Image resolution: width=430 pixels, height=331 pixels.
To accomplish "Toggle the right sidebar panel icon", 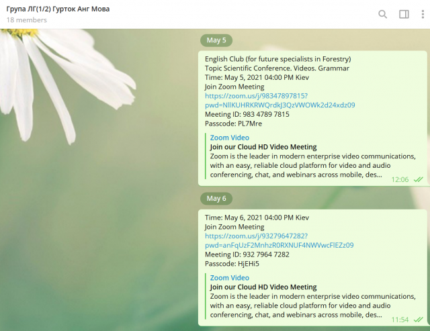I will (404, 14).
